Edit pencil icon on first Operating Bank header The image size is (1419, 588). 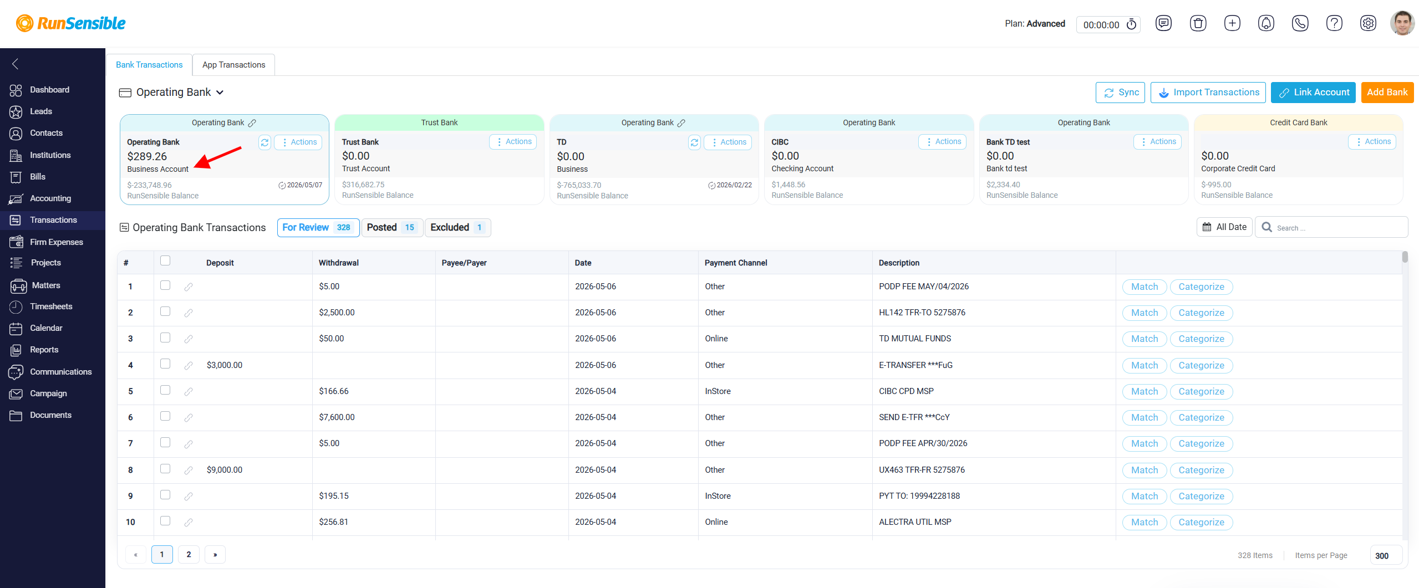(252, 123)
